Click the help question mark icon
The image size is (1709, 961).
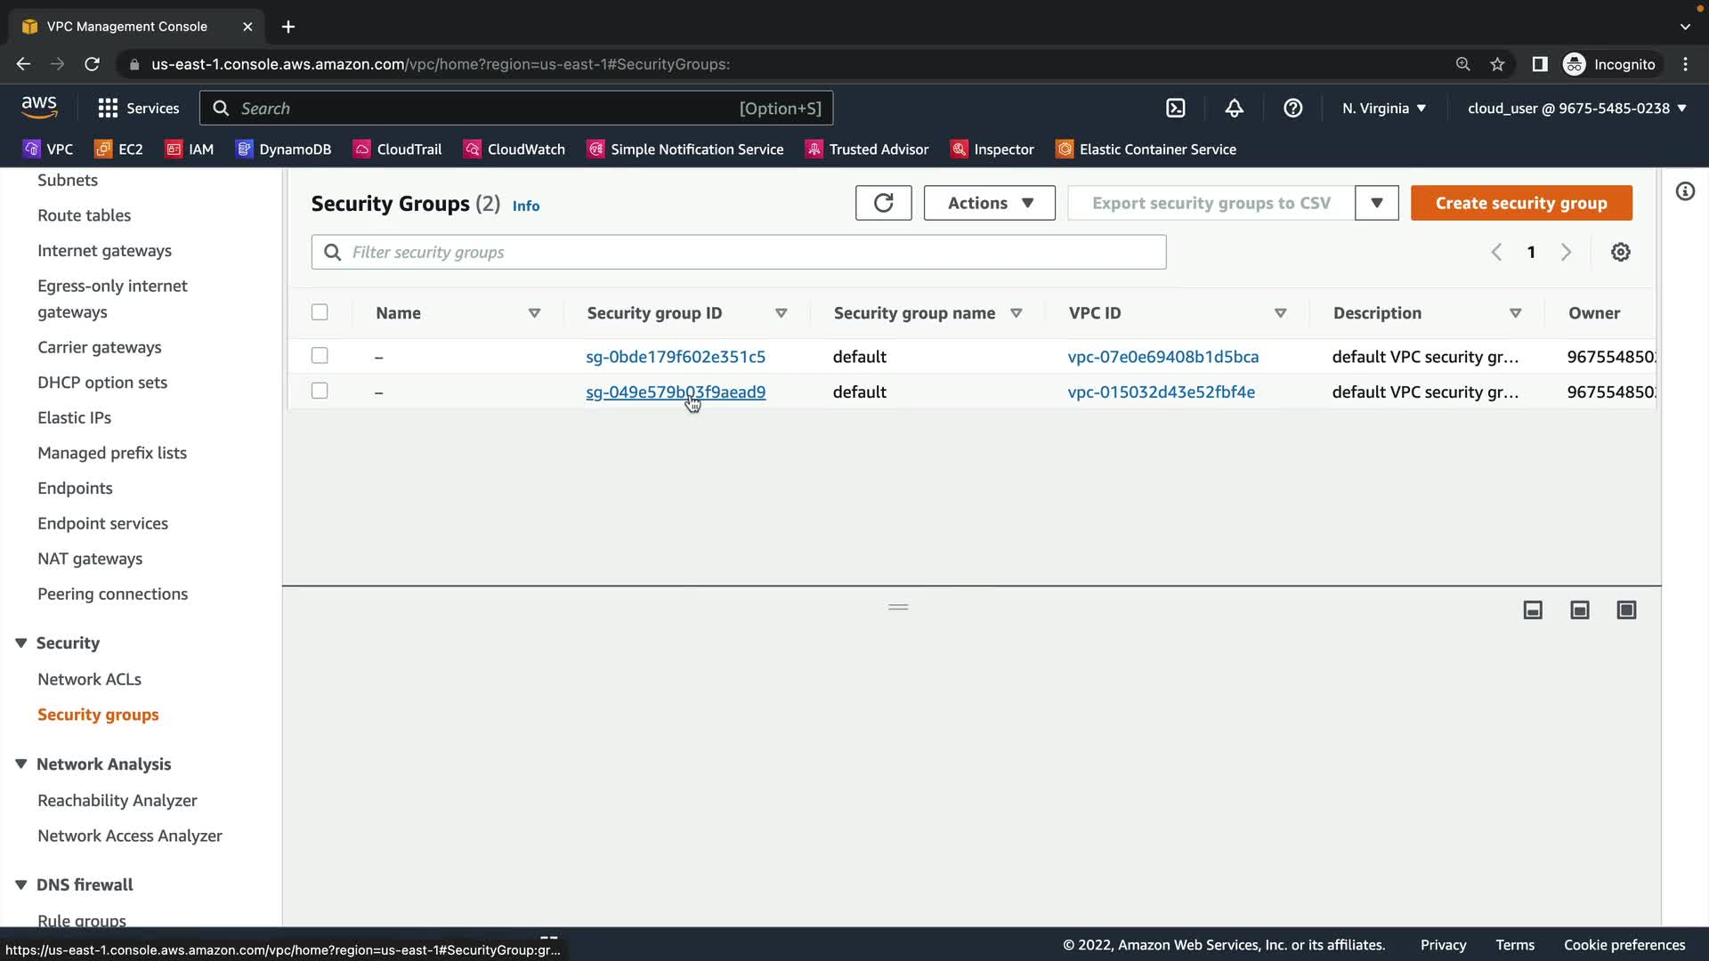tap(1292, 109)
